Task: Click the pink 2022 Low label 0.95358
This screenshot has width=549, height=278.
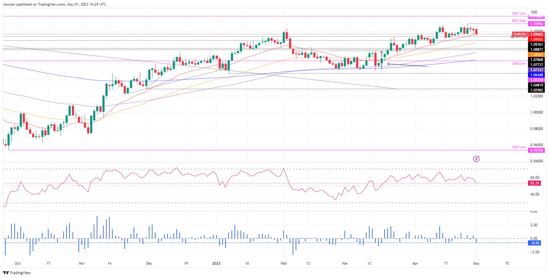Action: (x=536, y=150)
